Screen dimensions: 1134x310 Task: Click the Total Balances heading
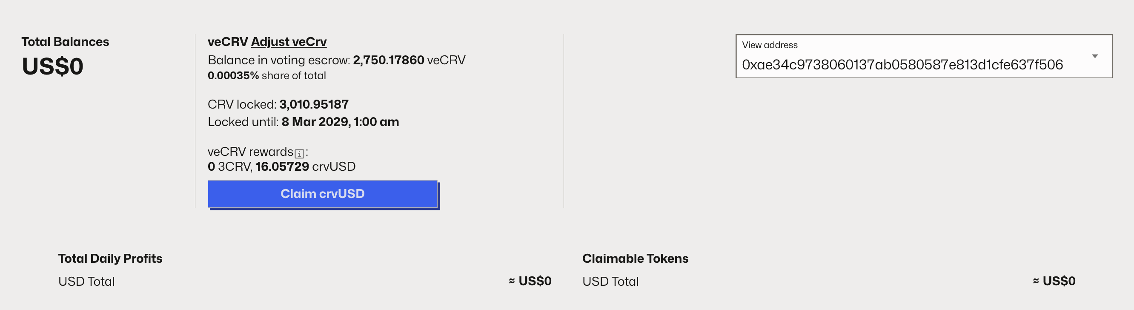[x=65, y=42]
